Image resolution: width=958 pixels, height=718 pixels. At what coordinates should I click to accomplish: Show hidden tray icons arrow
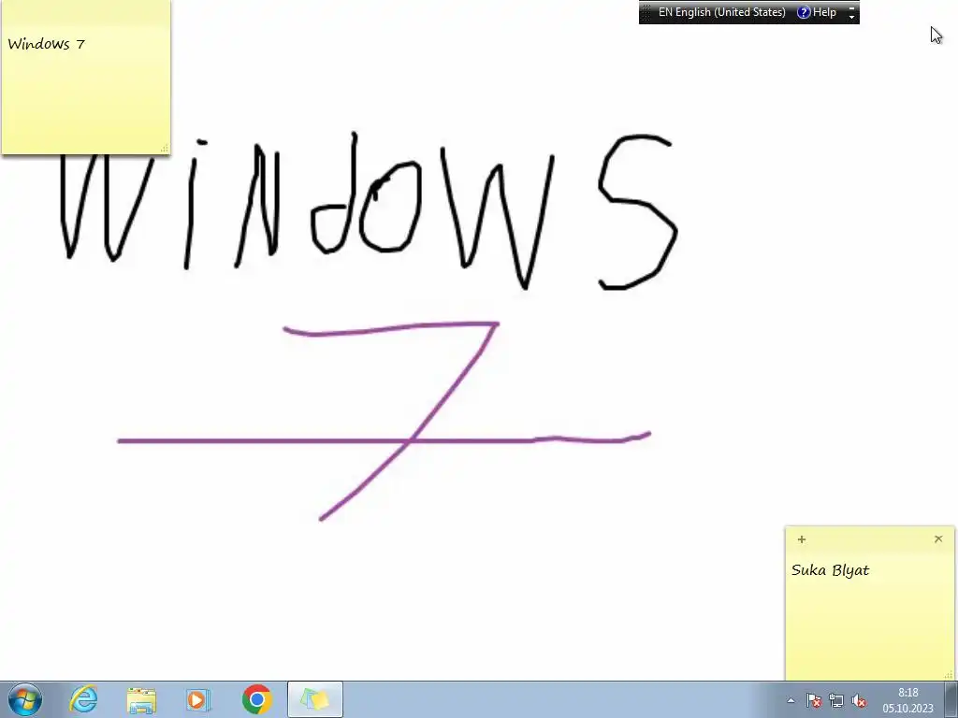coord(791,700)
